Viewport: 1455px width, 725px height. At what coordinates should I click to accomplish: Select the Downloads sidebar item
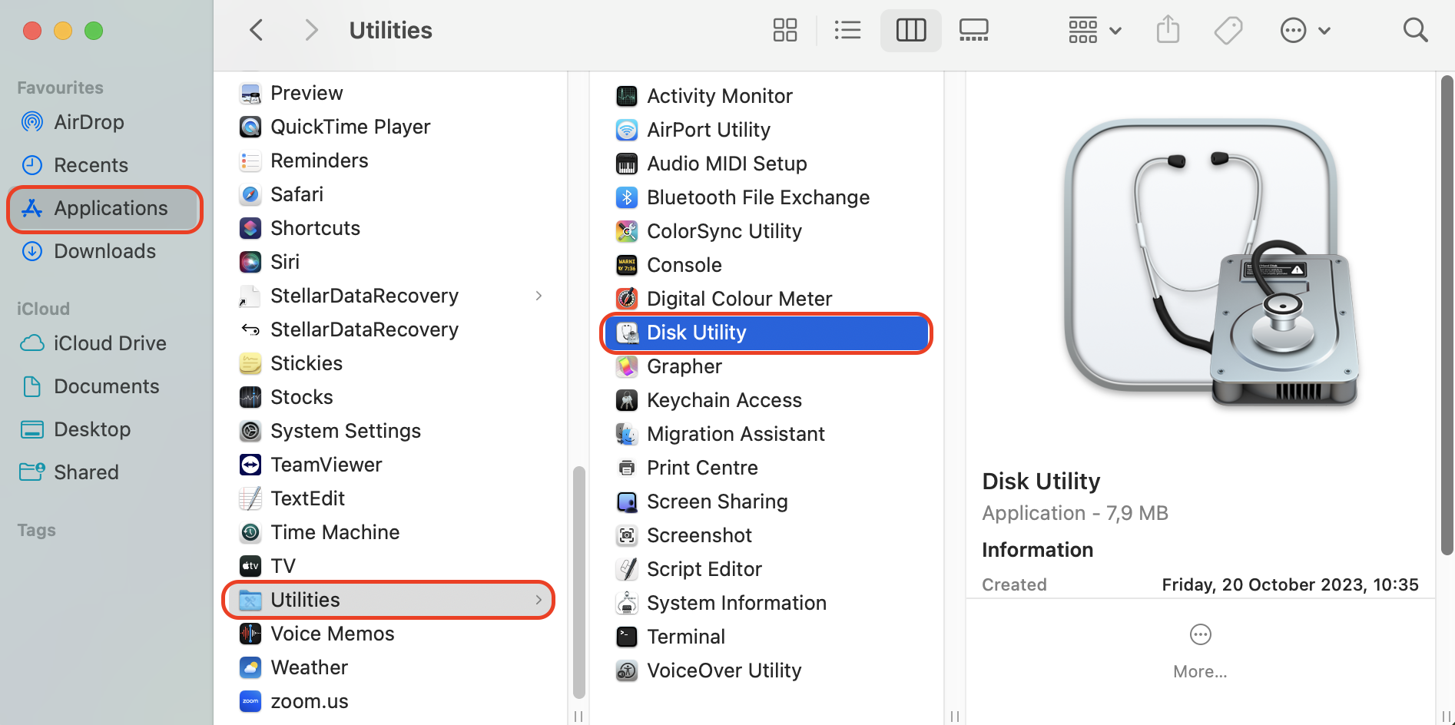104,250
